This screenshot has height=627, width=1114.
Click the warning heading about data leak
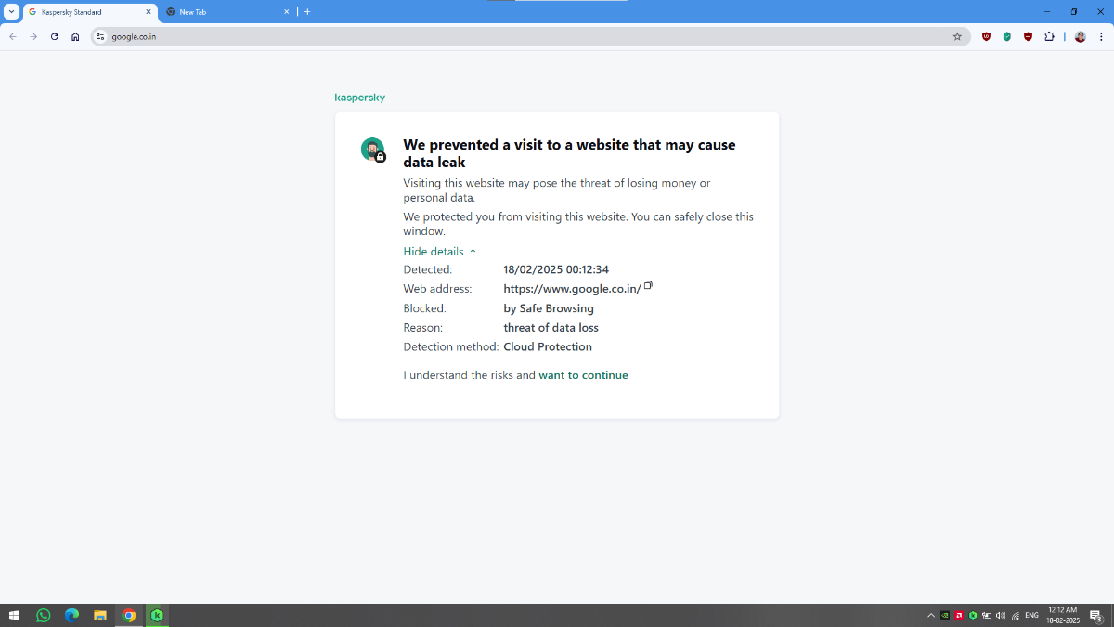569,153
